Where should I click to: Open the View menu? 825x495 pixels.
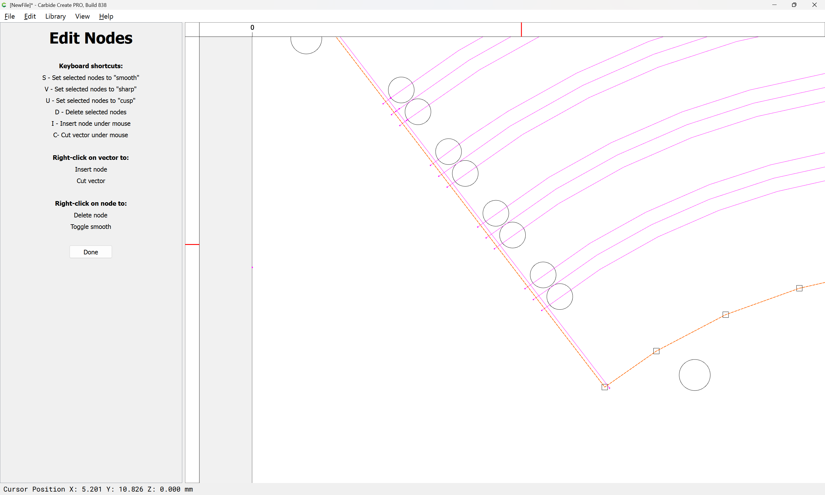(82, 16)
